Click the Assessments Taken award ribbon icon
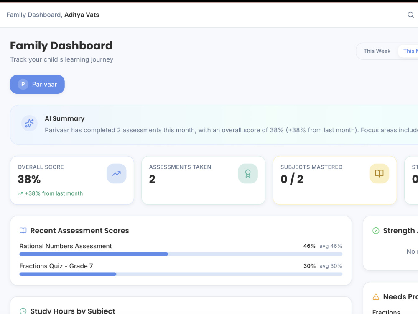The width and height of the screenshot is (418, 314). click(247, 174)
